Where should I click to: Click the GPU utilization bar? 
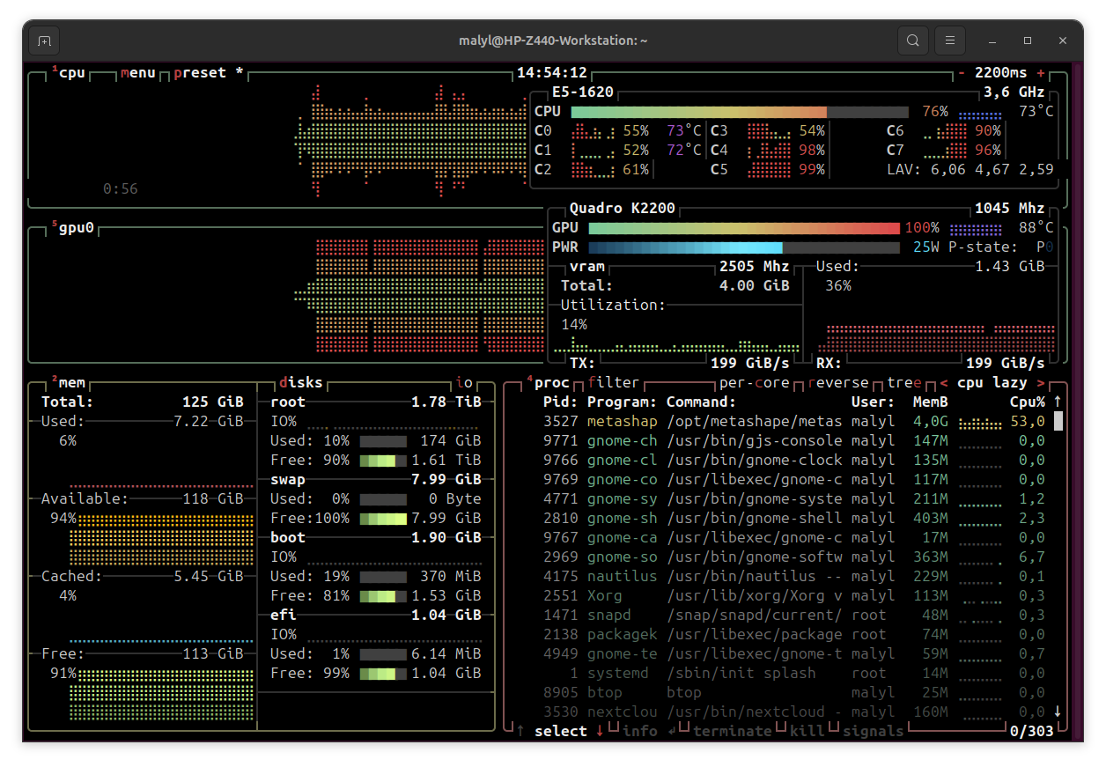pos(744,228)
